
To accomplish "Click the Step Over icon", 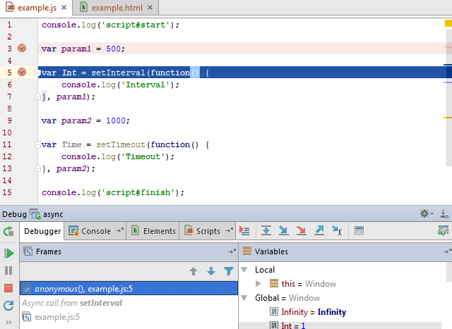I will 266,230.
